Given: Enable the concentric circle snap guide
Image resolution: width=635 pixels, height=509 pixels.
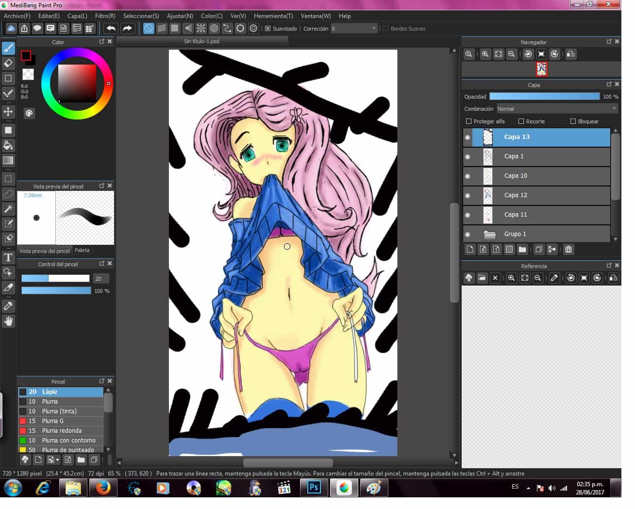Looking at the screenshot, I should pos(214,28).
